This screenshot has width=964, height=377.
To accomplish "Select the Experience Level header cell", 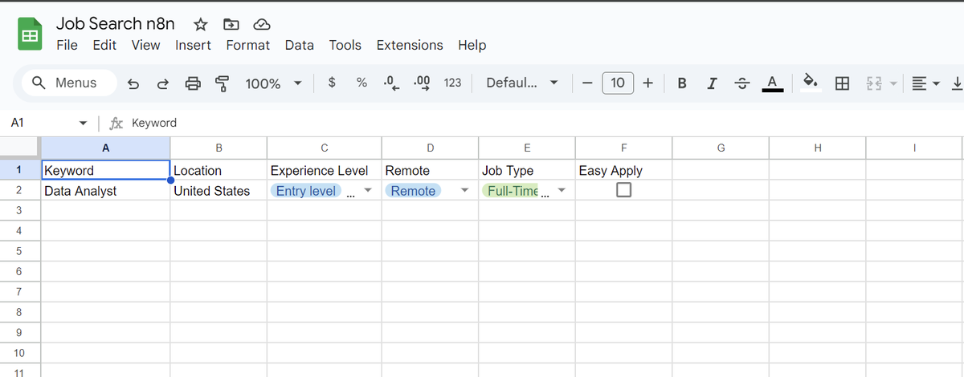I will tap(324, 170).
